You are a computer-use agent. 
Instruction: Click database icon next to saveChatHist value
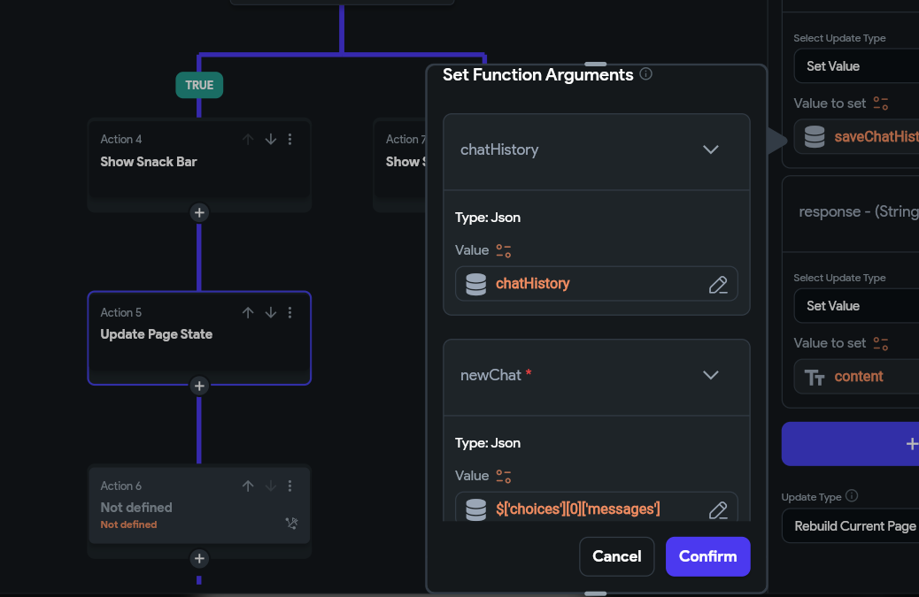point(815,136)
